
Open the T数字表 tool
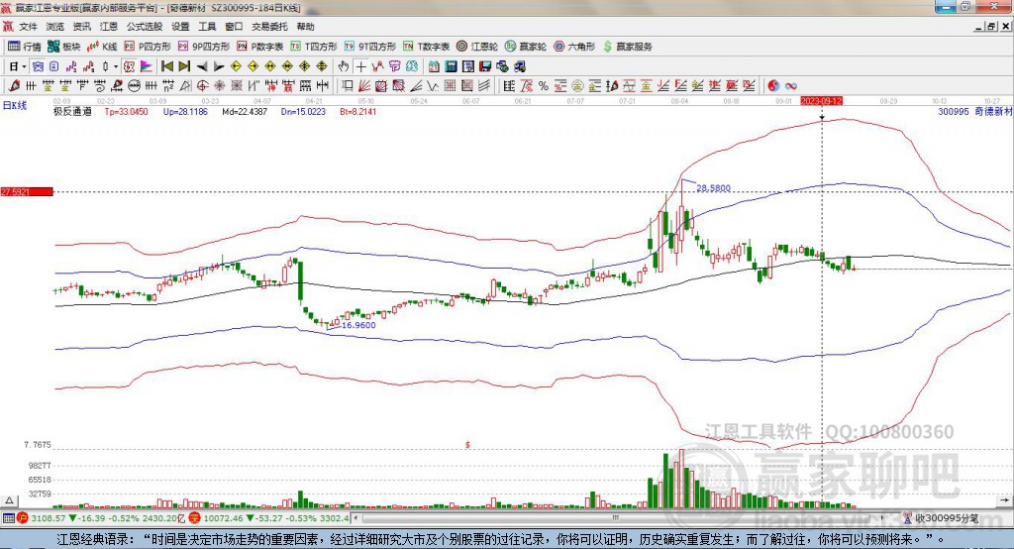coord(426,47)
